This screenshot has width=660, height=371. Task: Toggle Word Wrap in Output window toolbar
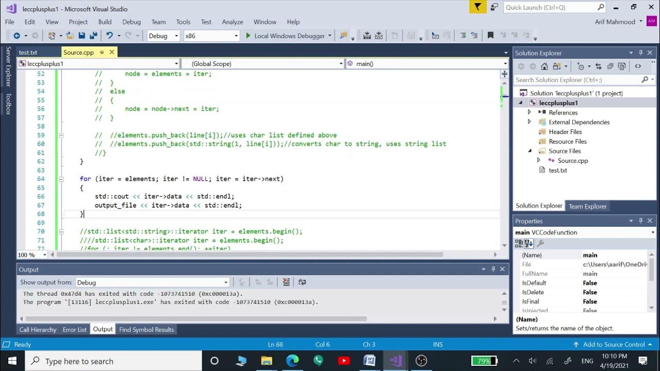pyautogui.click(x=302, y=282)
